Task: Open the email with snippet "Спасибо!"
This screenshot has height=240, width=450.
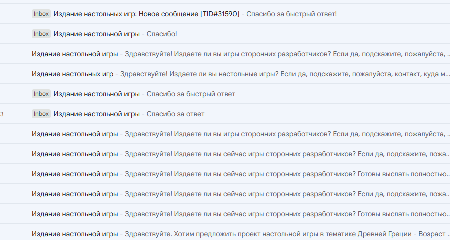Action: pyautogui.click(x=225, y=34)
